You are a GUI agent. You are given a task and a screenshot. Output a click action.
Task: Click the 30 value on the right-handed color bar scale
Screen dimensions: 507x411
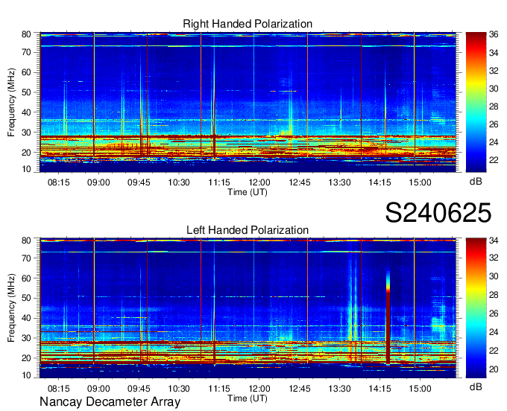[494, 89]
